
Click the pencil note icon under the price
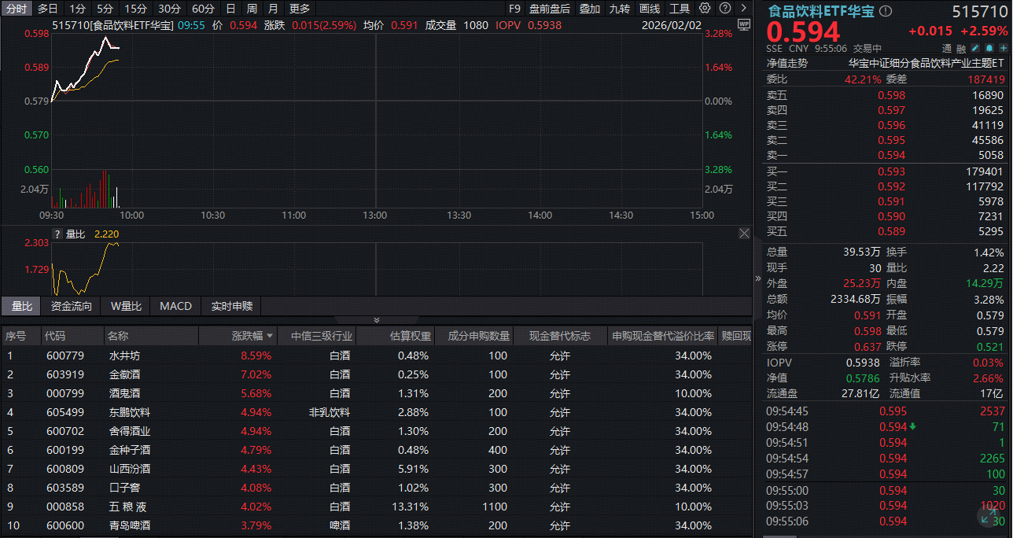[x=975, y=48]
